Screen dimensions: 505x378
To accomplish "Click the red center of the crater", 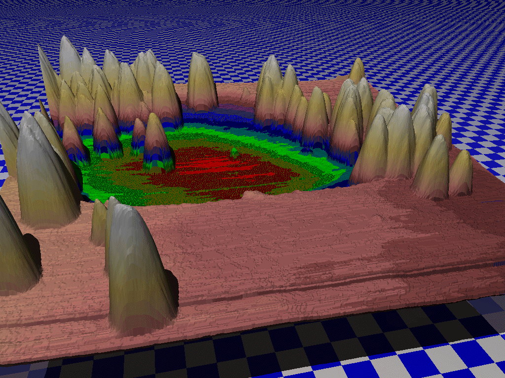I will tap(217, 170).
